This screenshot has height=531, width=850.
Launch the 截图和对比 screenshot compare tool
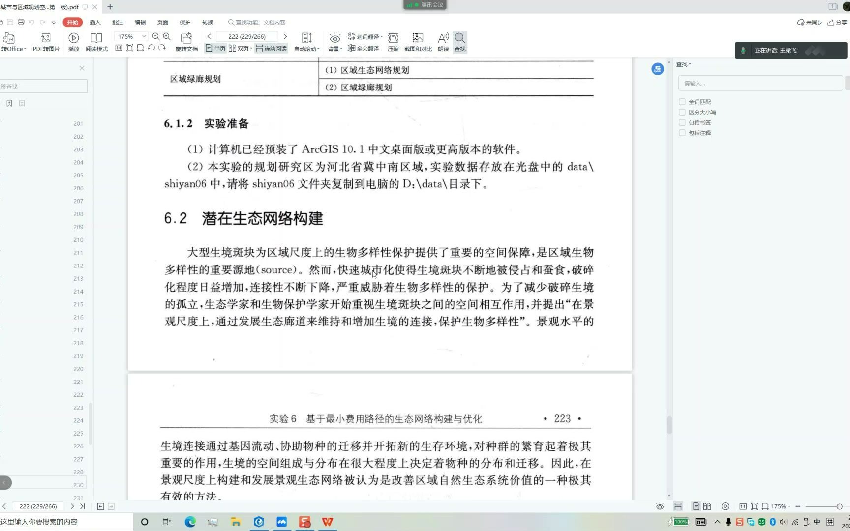[417, 42]
